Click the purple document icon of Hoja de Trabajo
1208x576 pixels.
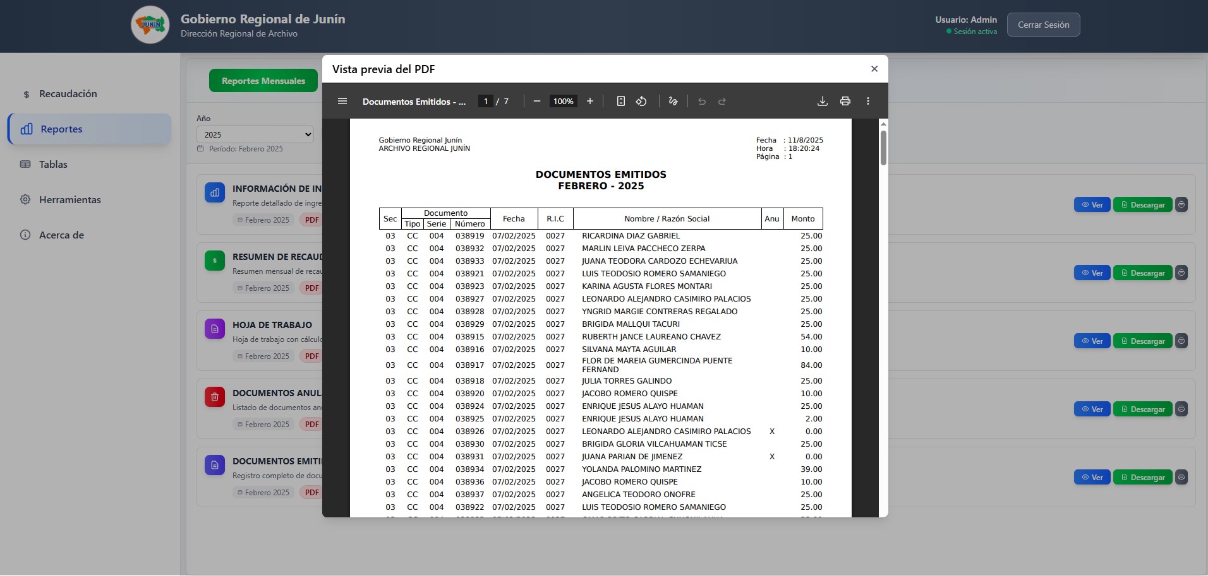coord(215,329)
